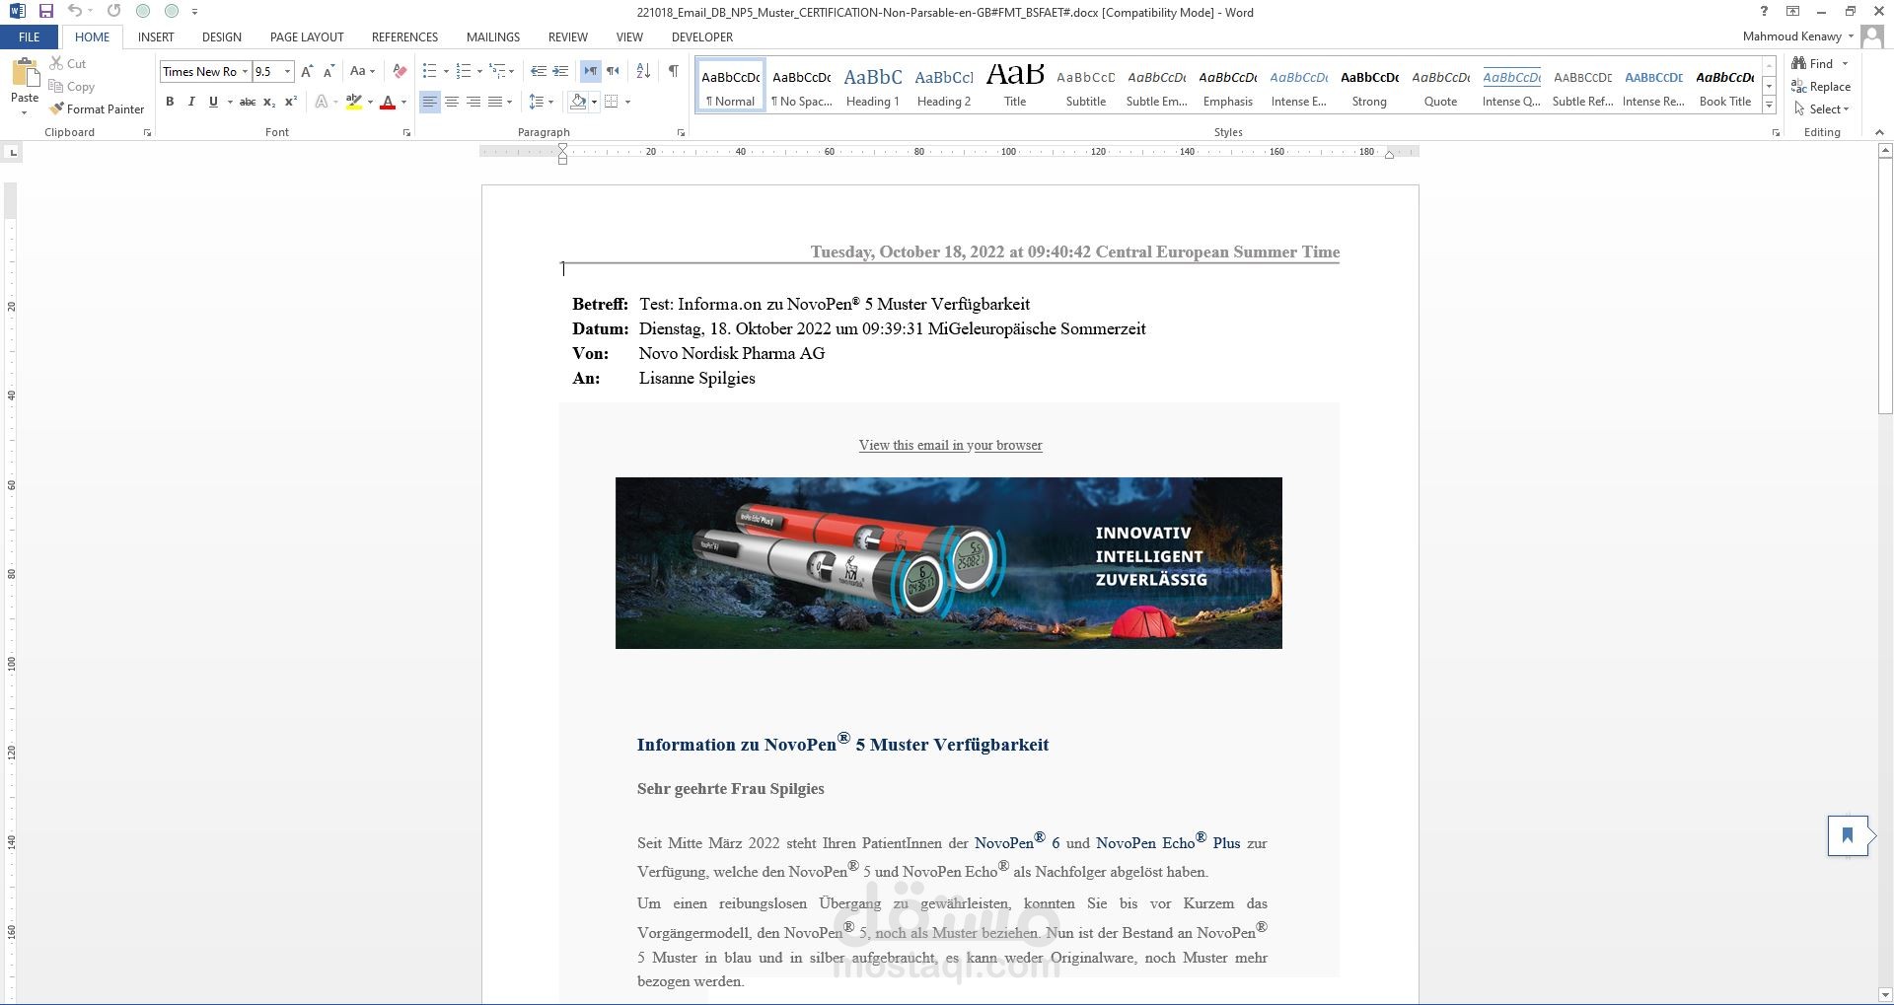Expand the Styles gallery More button
This screenshot has width=1894, height=1005.
(x=1770, y=105)
